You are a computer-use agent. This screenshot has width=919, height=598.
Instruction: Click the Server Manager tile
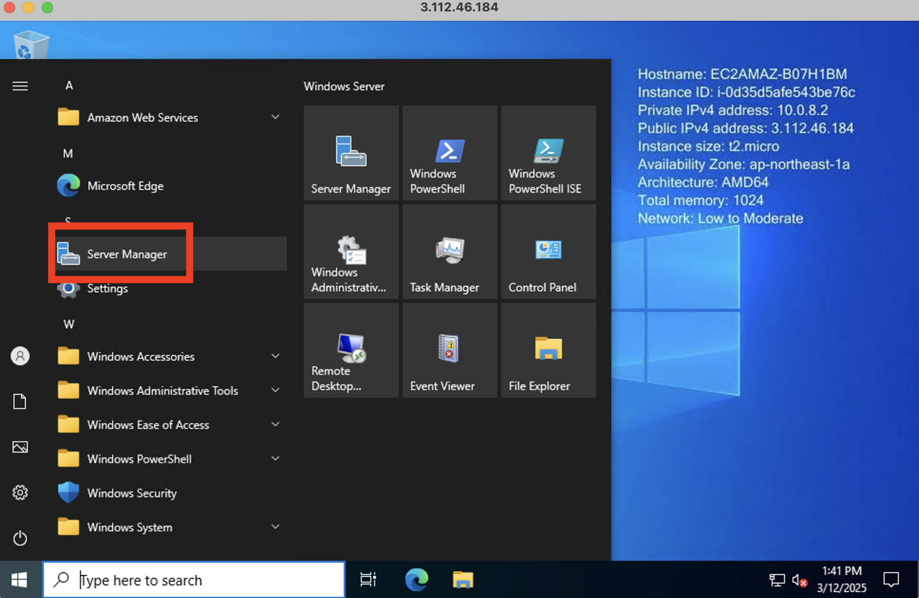pos(351,153)
